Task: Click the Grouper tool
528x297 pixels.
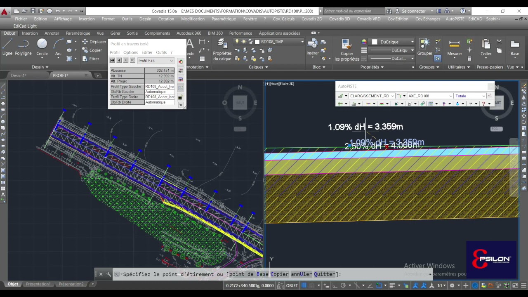Action: [x=424, y=47]
